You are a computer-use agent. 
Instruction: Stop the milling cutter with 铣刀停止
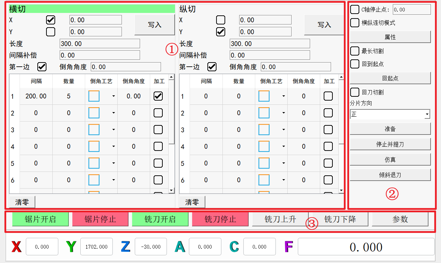[220, 219]
